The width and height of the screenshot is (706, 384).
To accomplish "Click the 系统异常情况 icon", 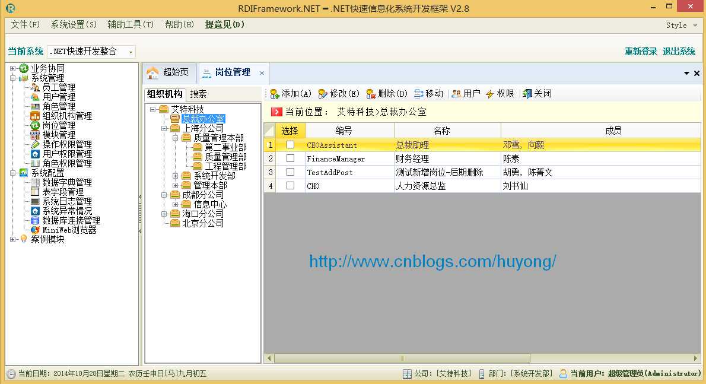I will pos(35,211).
